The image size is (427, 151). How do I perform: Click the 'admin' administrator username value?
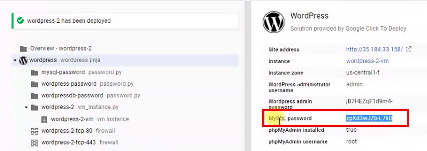point(354,85)
